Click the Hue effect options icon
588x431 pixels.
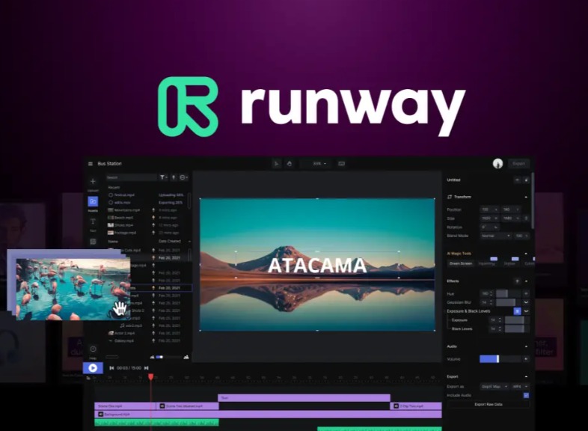pos(526,293)
